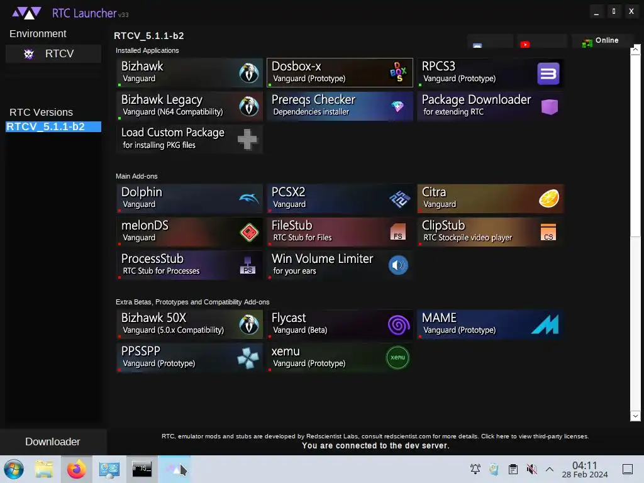
Task: Select RTCV_5.1.1-b2 under RTC Versions
Action: point(53,126)
